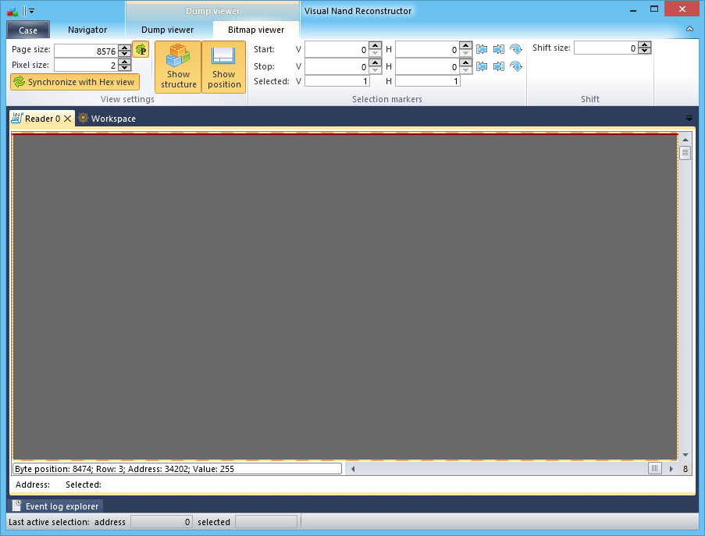This screenshot has width=705, height=536.
Task: Click the horizontal scrollbar thumb
Action: (654, 469)
